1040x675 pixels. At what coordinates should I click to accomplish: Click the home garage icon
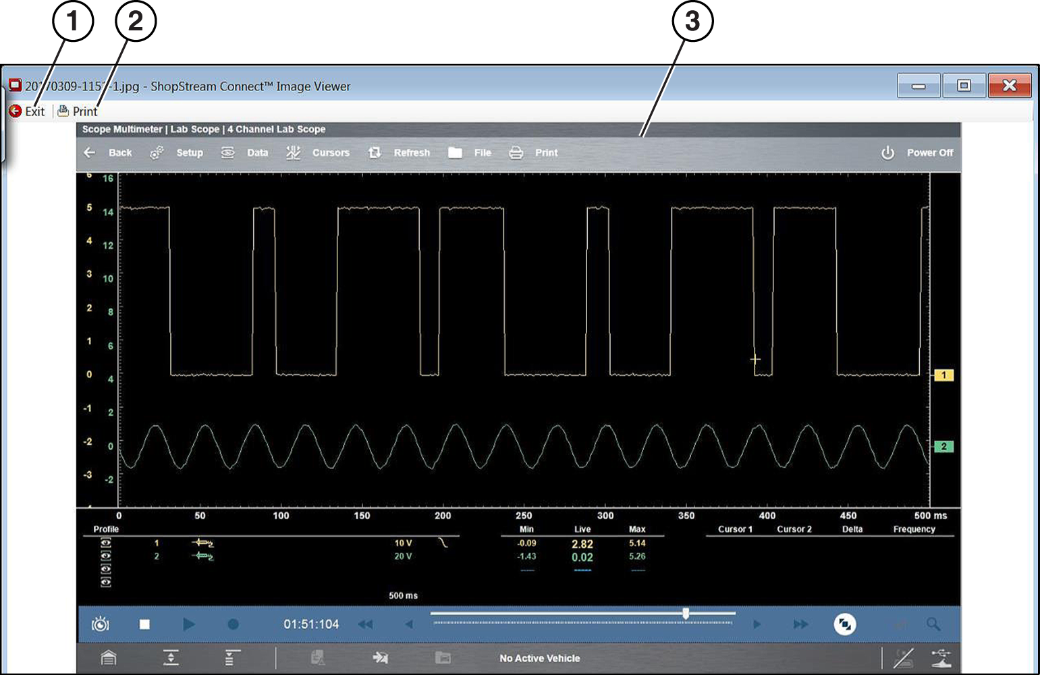[109, 657]
